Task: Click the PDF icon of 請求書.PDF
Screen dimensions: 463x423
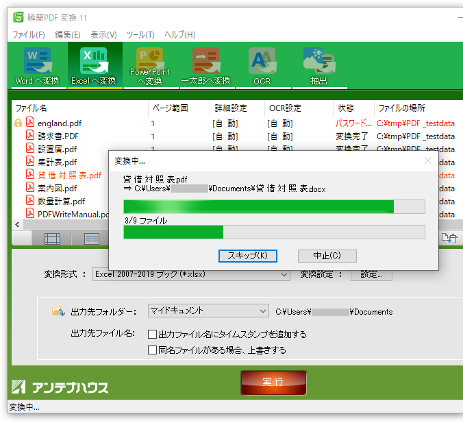Action: tap(30, 135)
